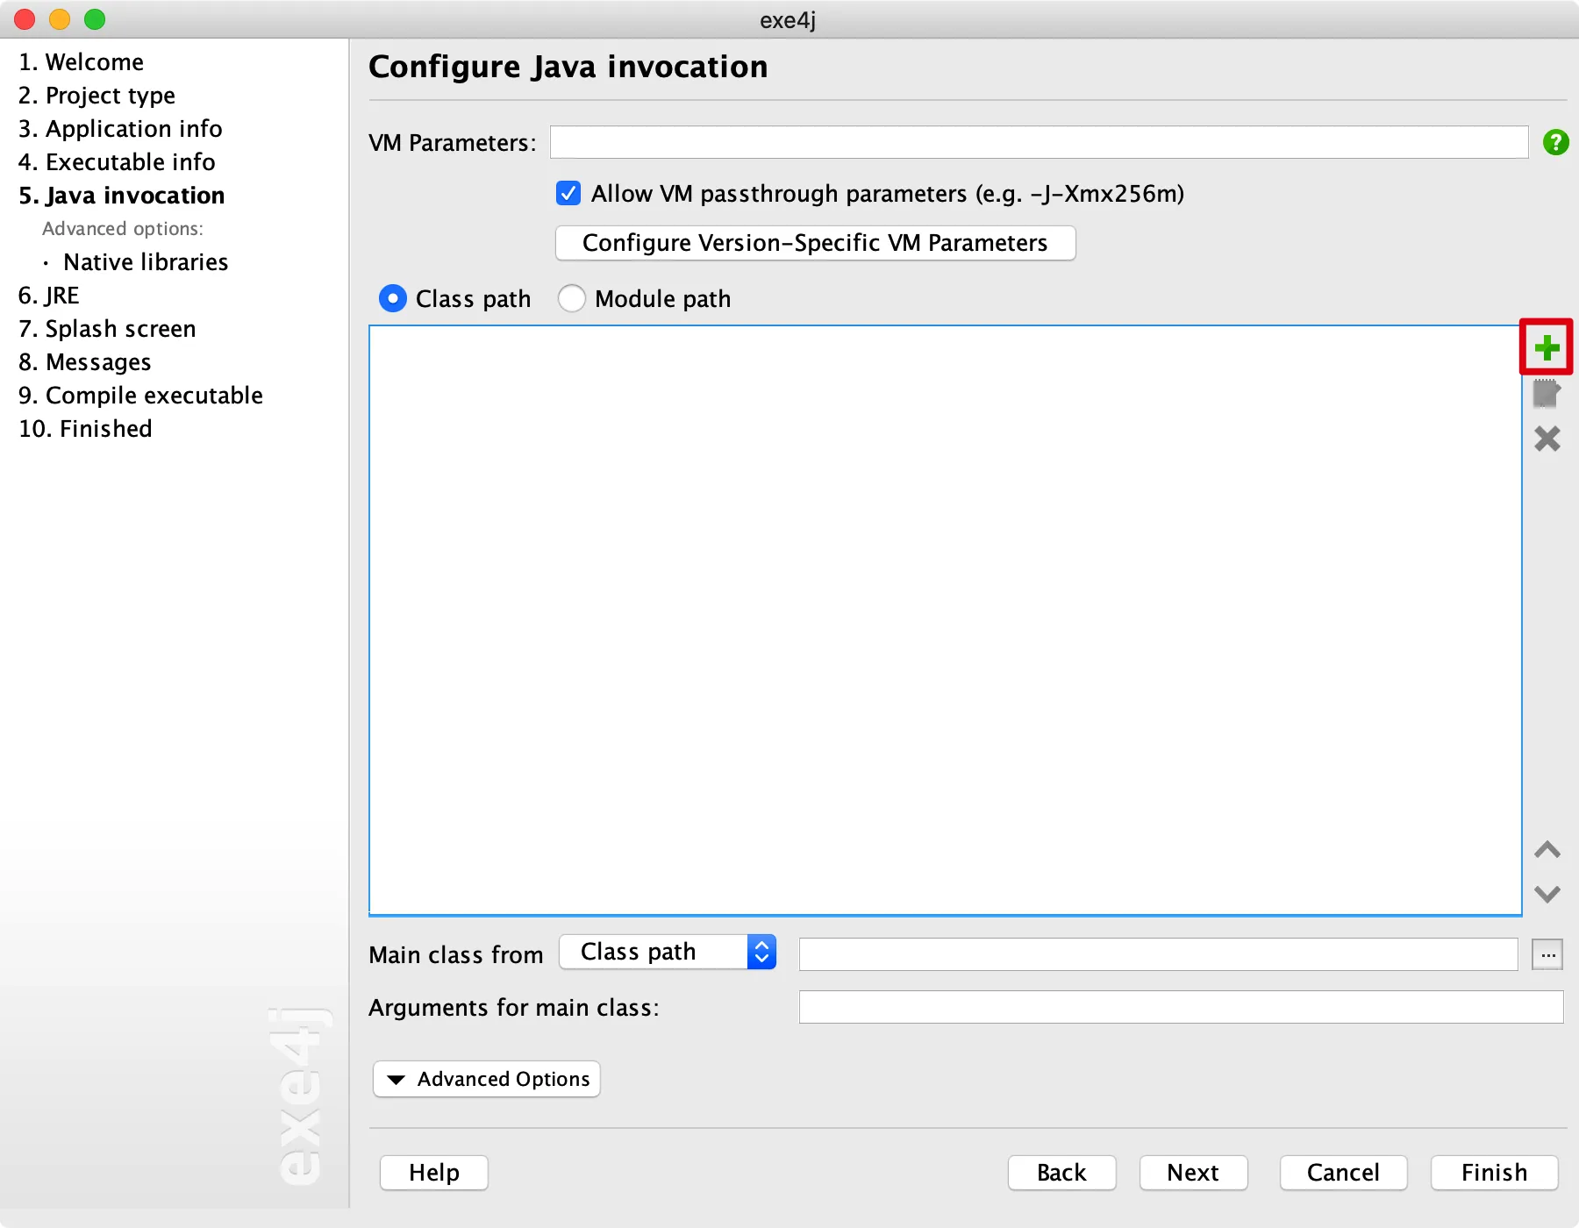Go to step 9. Compile executable
This screenshot has width=1579, height=1228.
140,396
